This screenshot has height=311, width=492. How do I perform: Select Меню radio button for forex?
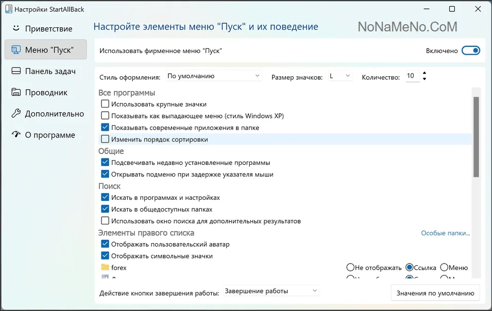(x=444, y=267)
